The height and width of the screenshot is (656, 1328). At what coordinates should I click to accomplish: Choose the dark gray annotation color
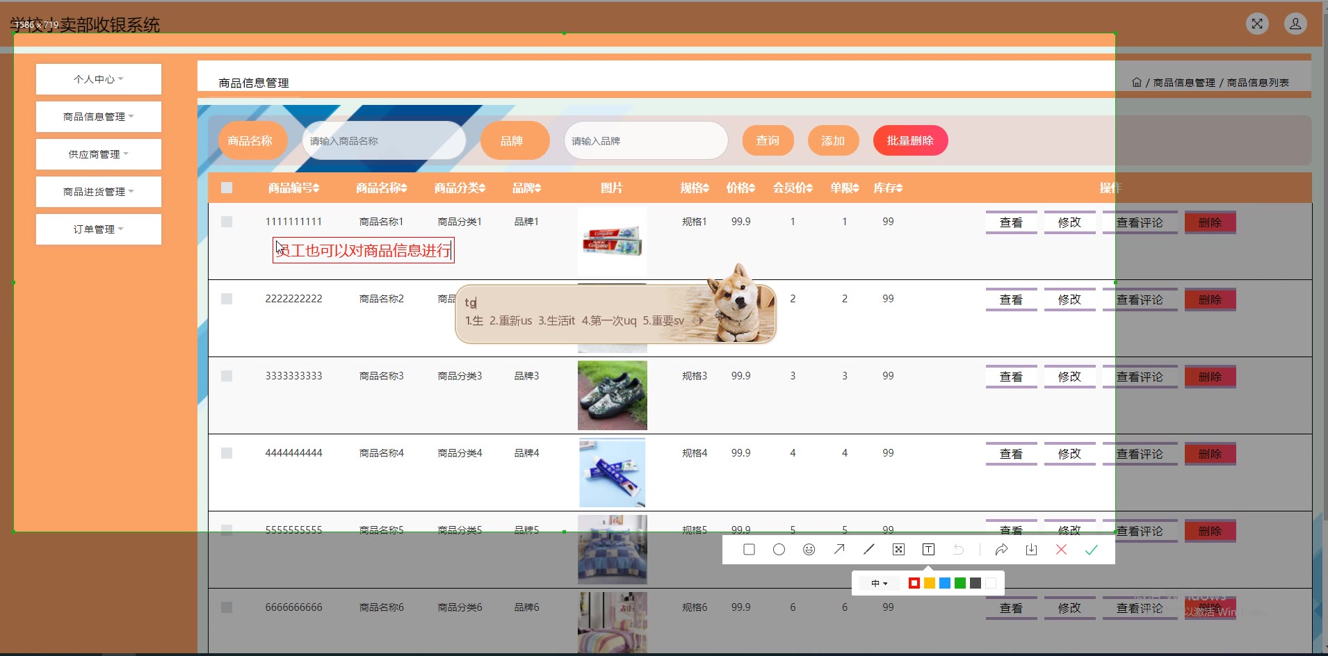pos(975,583)
